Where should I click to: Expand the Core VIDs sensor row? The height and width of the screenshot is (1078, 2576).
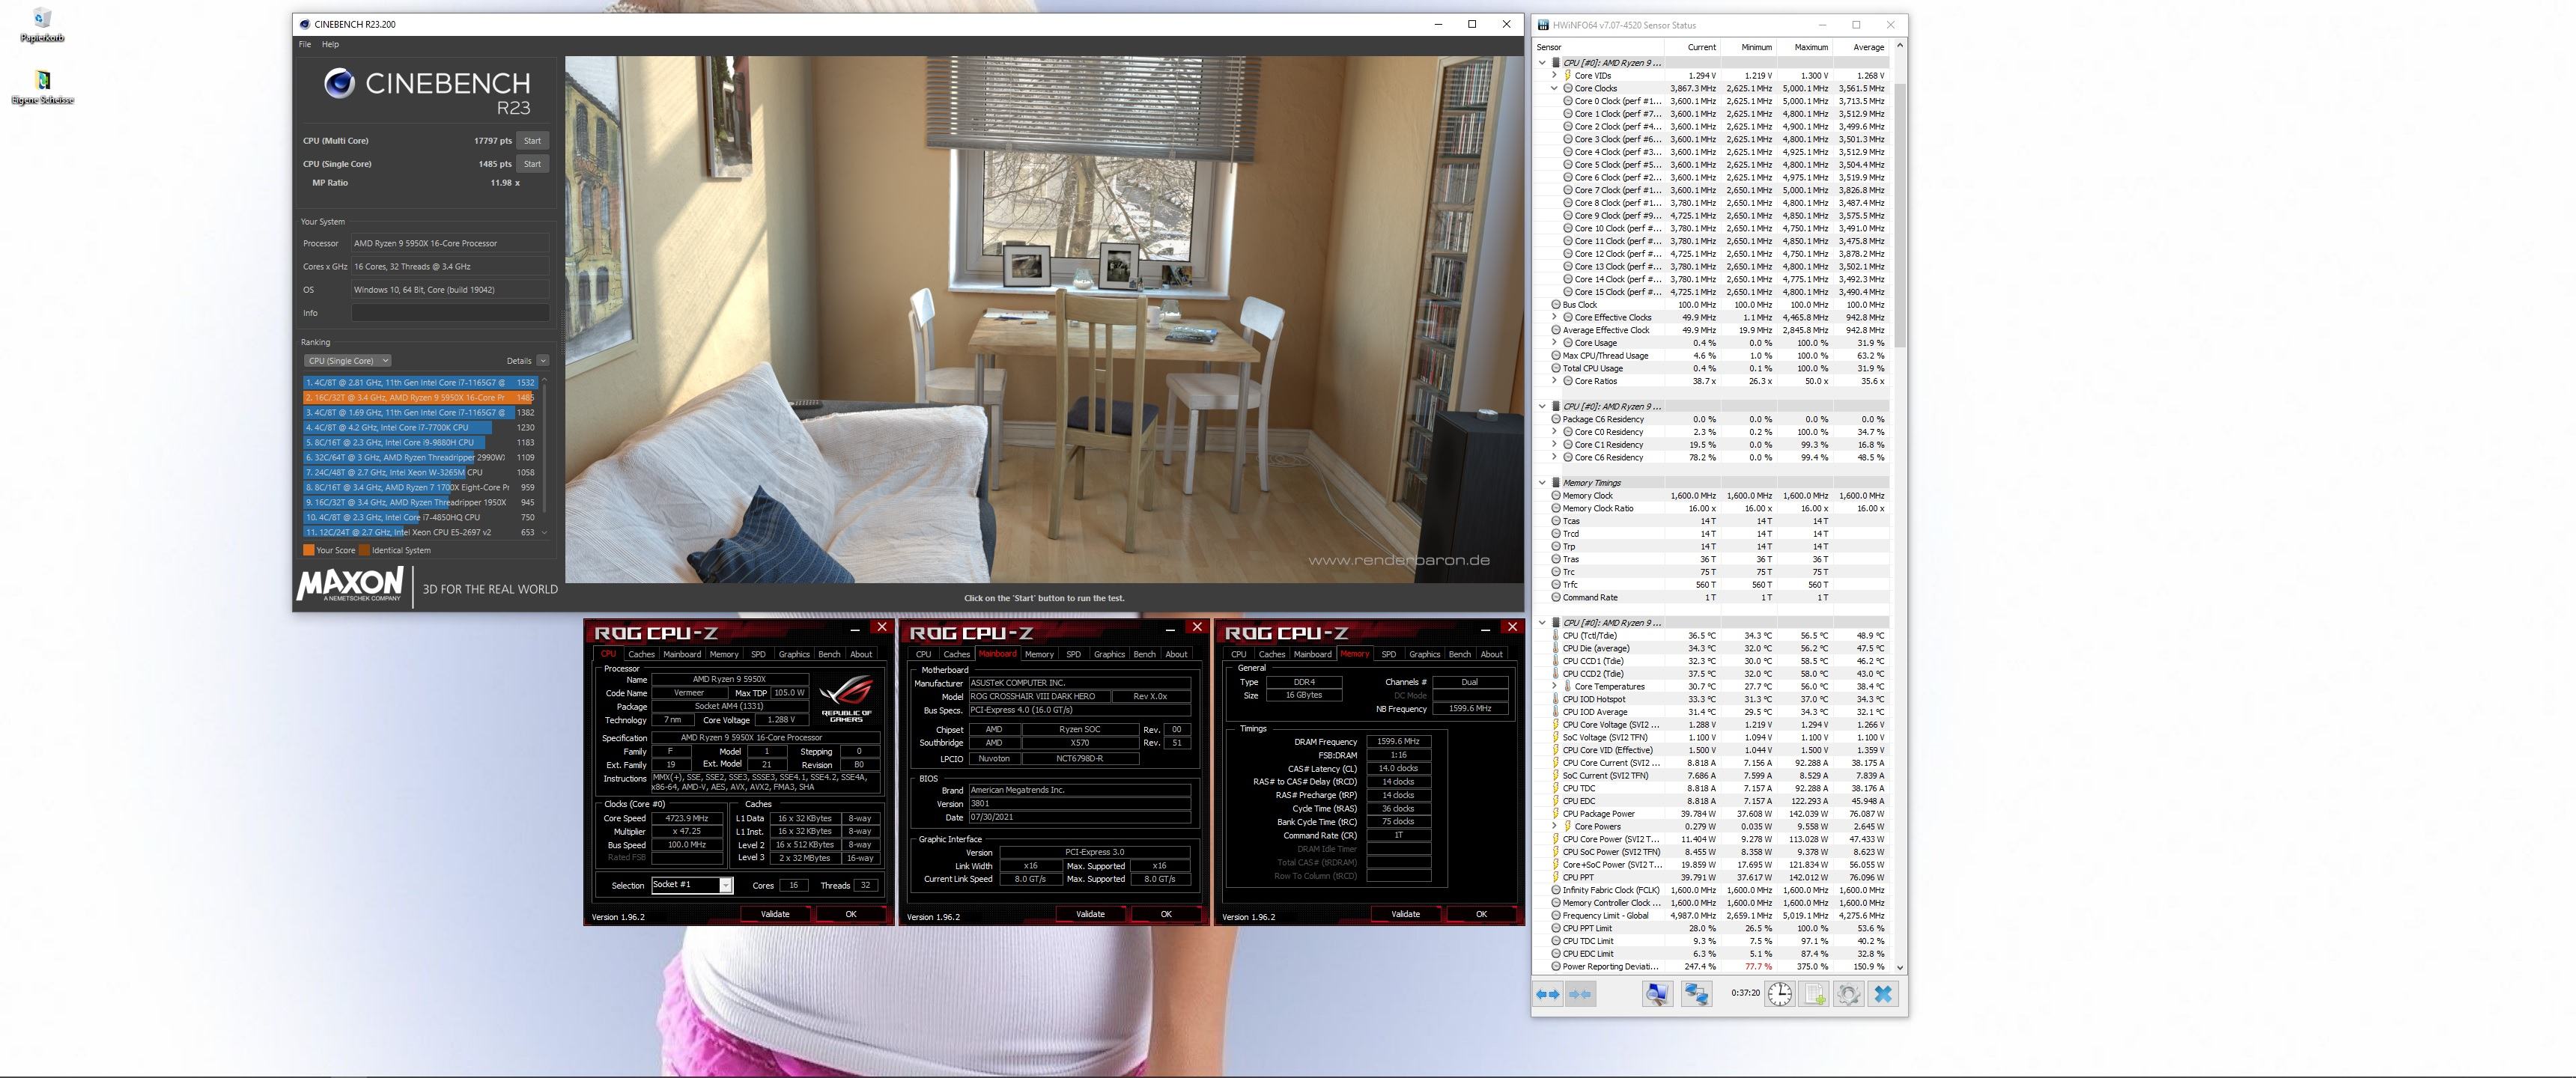(1554, 75)
